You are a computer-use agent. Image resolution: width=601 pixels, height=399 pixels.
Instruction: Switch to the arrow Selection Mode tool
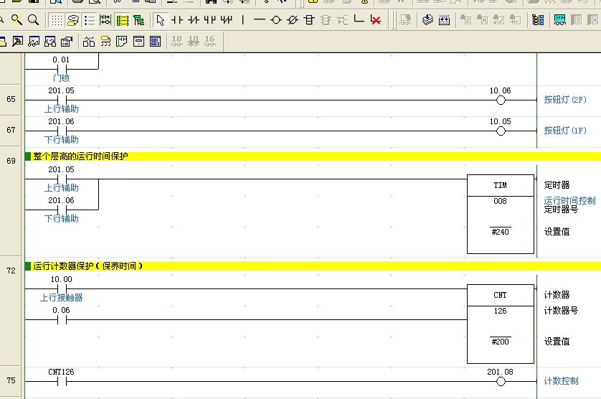[x=159, y=20]
